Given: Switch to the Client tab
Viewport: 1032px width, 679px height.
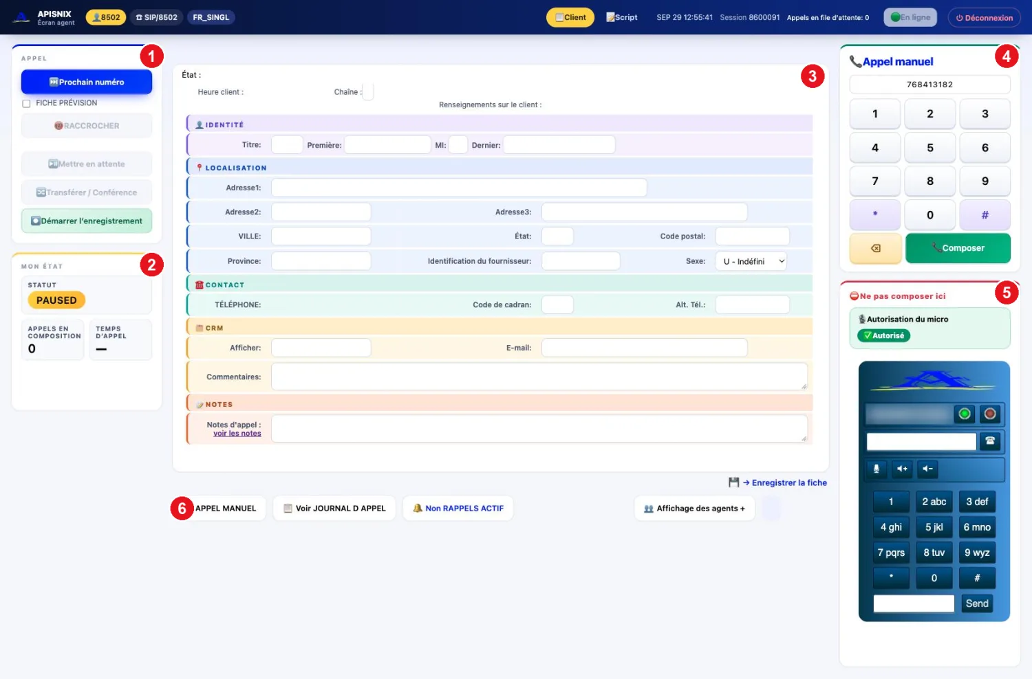Looking at the screenshot, I should 570,17.
